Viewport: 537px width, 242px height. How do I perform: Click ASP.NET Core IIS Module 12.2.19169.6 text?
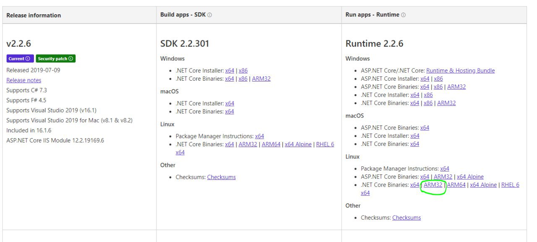[x=55, y=140]
